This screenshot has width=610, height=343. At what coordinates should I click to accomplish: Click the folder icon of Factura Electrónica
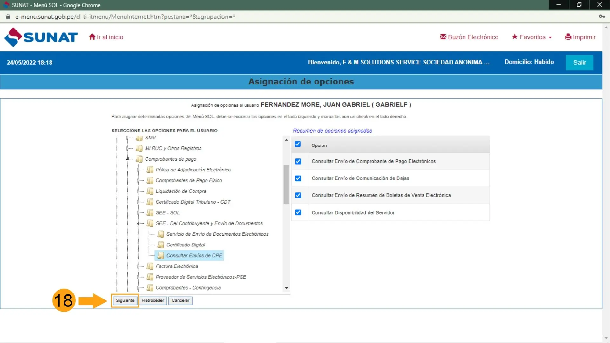tap(150, 266)
